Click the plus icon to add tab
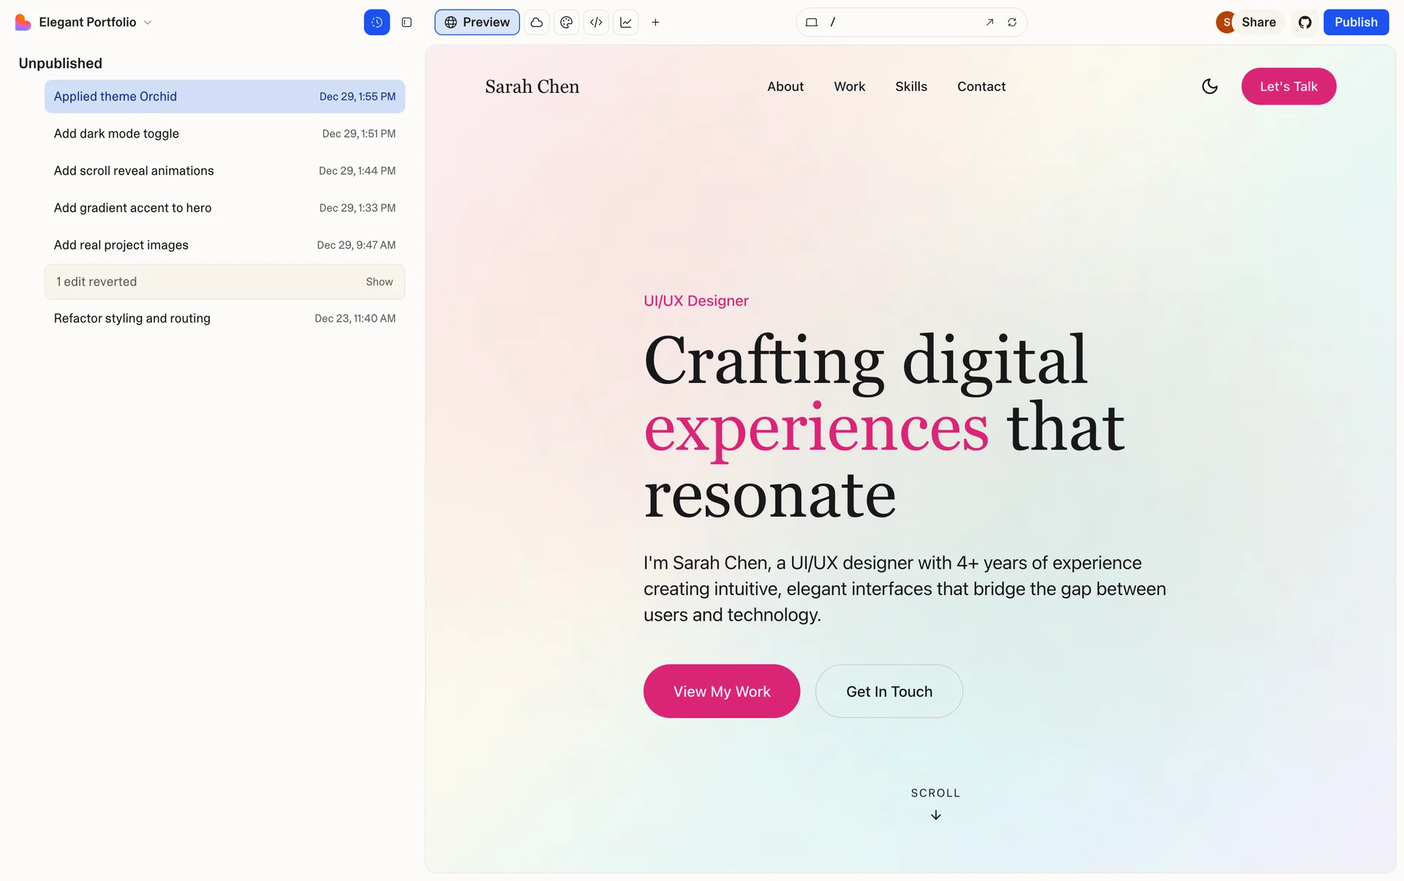Image resolution: width=1404 pixels, height=881 pixels. 655,22
